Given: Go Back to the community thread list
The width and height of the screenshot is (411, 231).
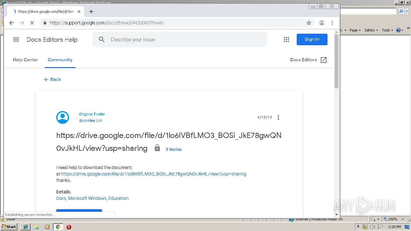Looking at the screenshot, I should point(52,79).
